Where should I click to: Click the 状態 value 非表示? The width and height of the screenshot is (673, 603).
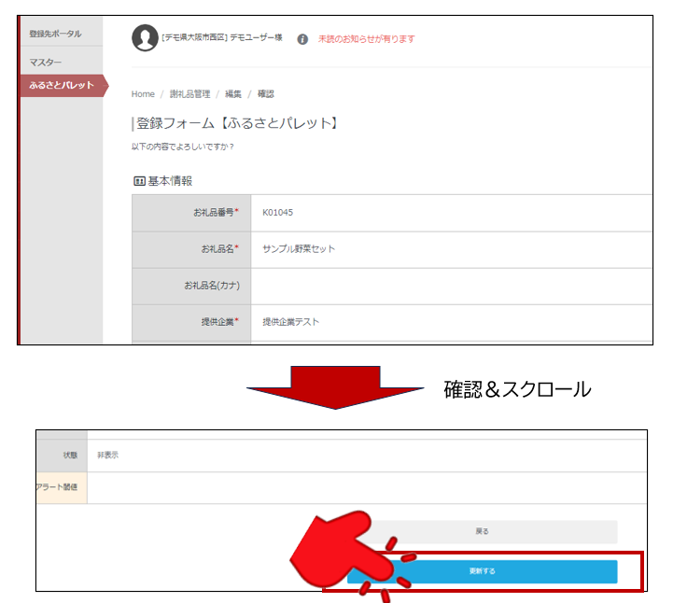pyautogui.click(x=108, y=456)
